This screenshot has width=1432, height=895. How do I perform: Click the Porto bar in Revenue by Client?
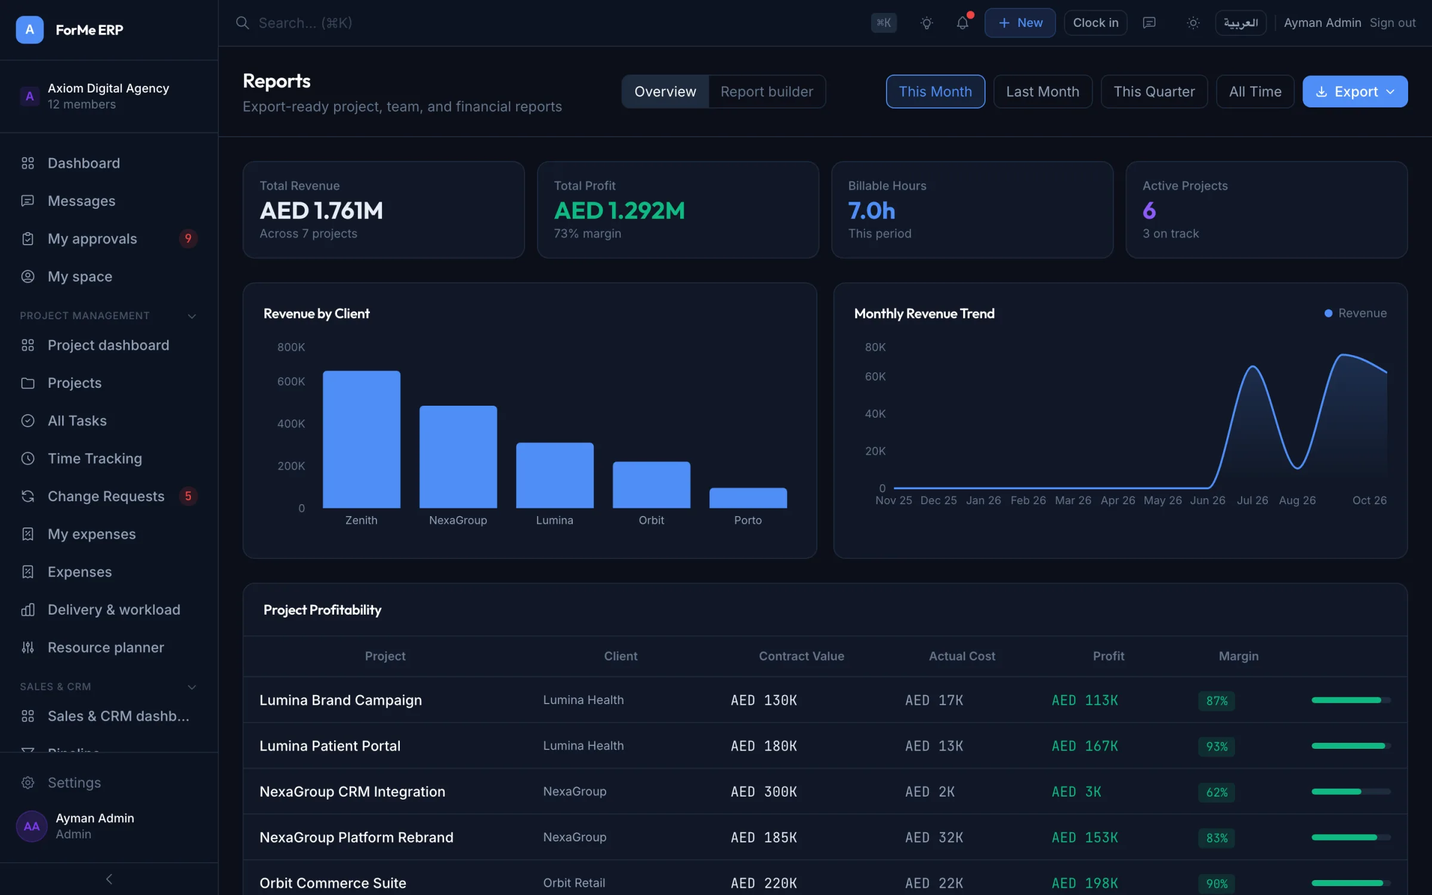(x=748, y=498)
